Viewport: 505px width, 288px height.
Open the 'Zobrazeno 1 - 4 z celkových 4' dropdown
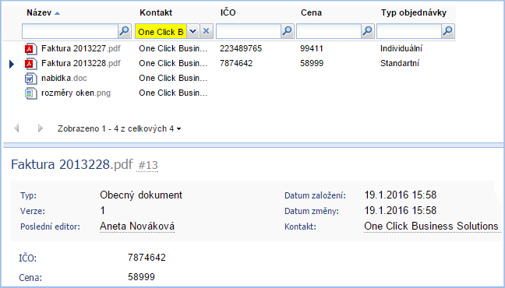pyautogui.click(x=119, y=128)
